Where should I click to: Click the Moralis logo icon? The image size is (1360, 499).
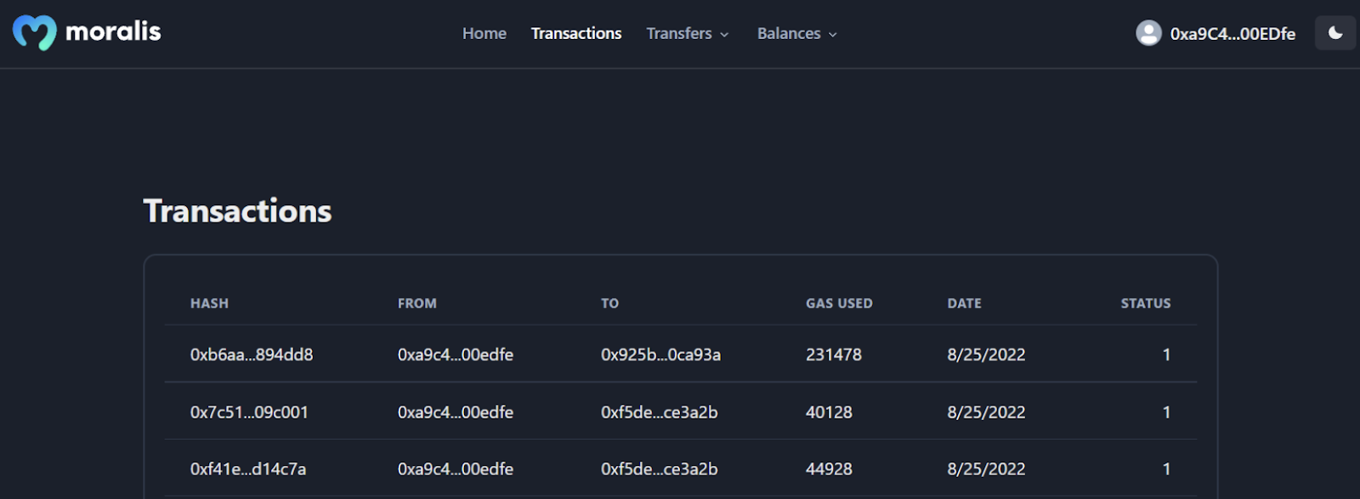pos(35,33)
